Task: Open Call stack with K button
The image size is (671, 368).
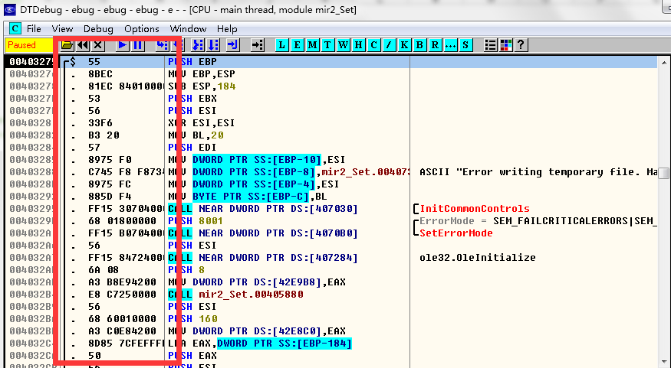Action: tap(404, 45)
